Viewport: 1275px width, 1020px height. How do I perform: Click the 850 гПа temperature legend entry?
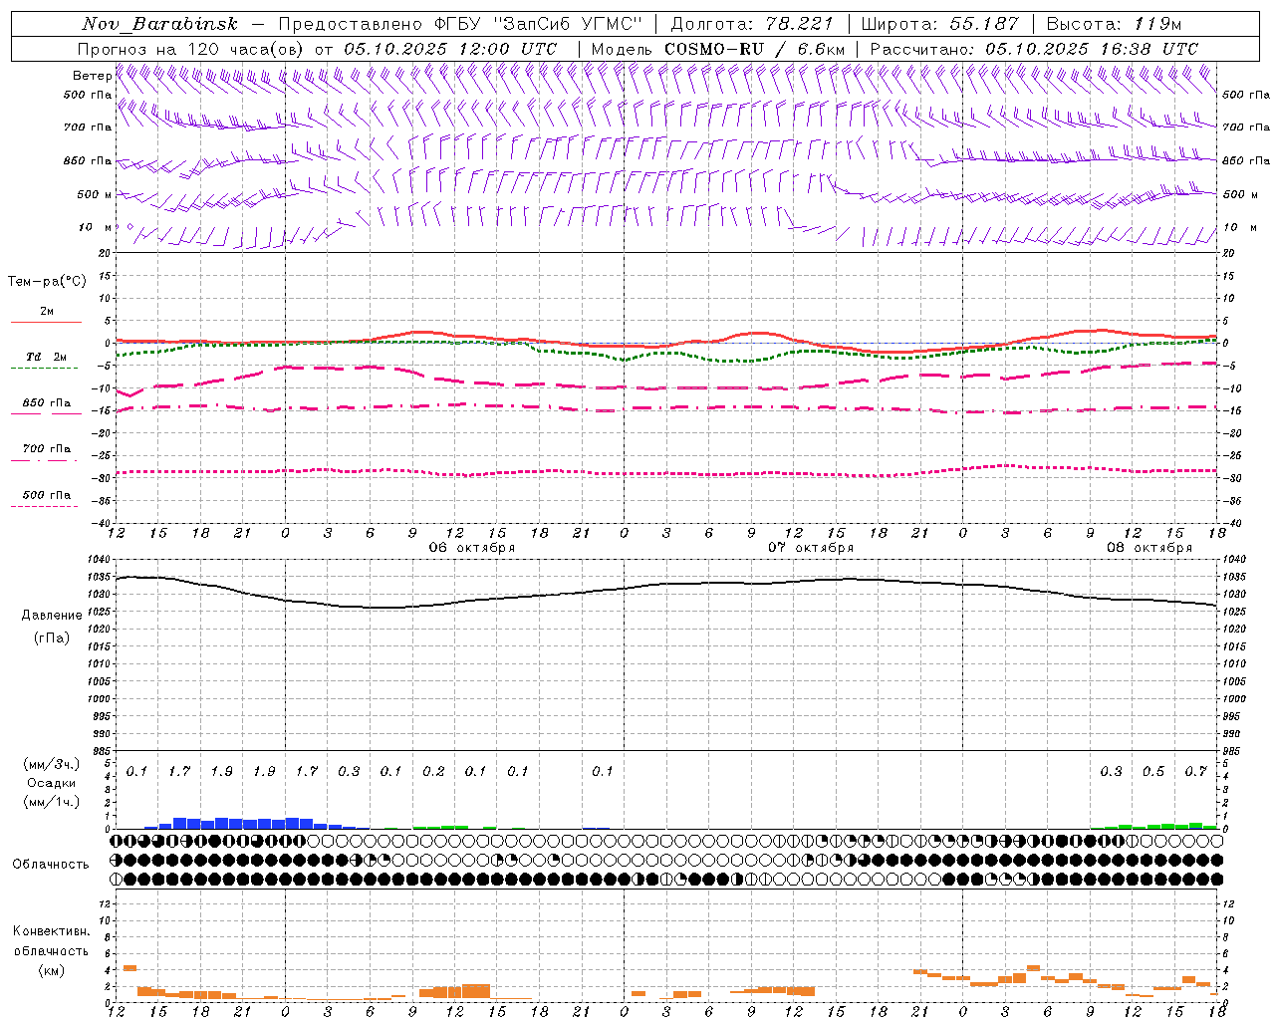[47, 403]
